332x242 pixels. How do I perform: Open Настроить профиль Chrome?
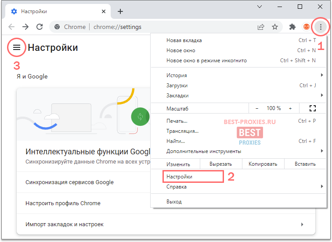(x=83, y=203)
